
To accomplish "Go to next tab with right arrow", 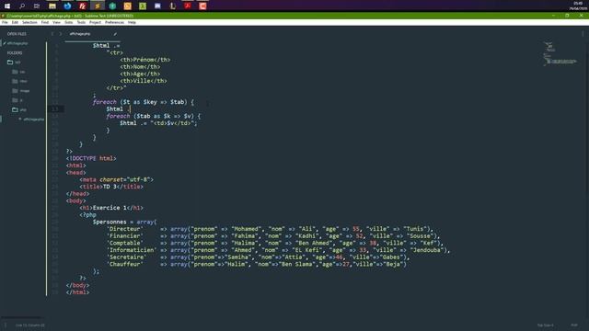I will [60, 34].
